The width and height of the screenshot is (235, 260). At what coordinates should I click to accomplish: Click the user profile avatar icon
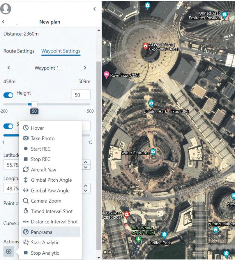point(6,9)
